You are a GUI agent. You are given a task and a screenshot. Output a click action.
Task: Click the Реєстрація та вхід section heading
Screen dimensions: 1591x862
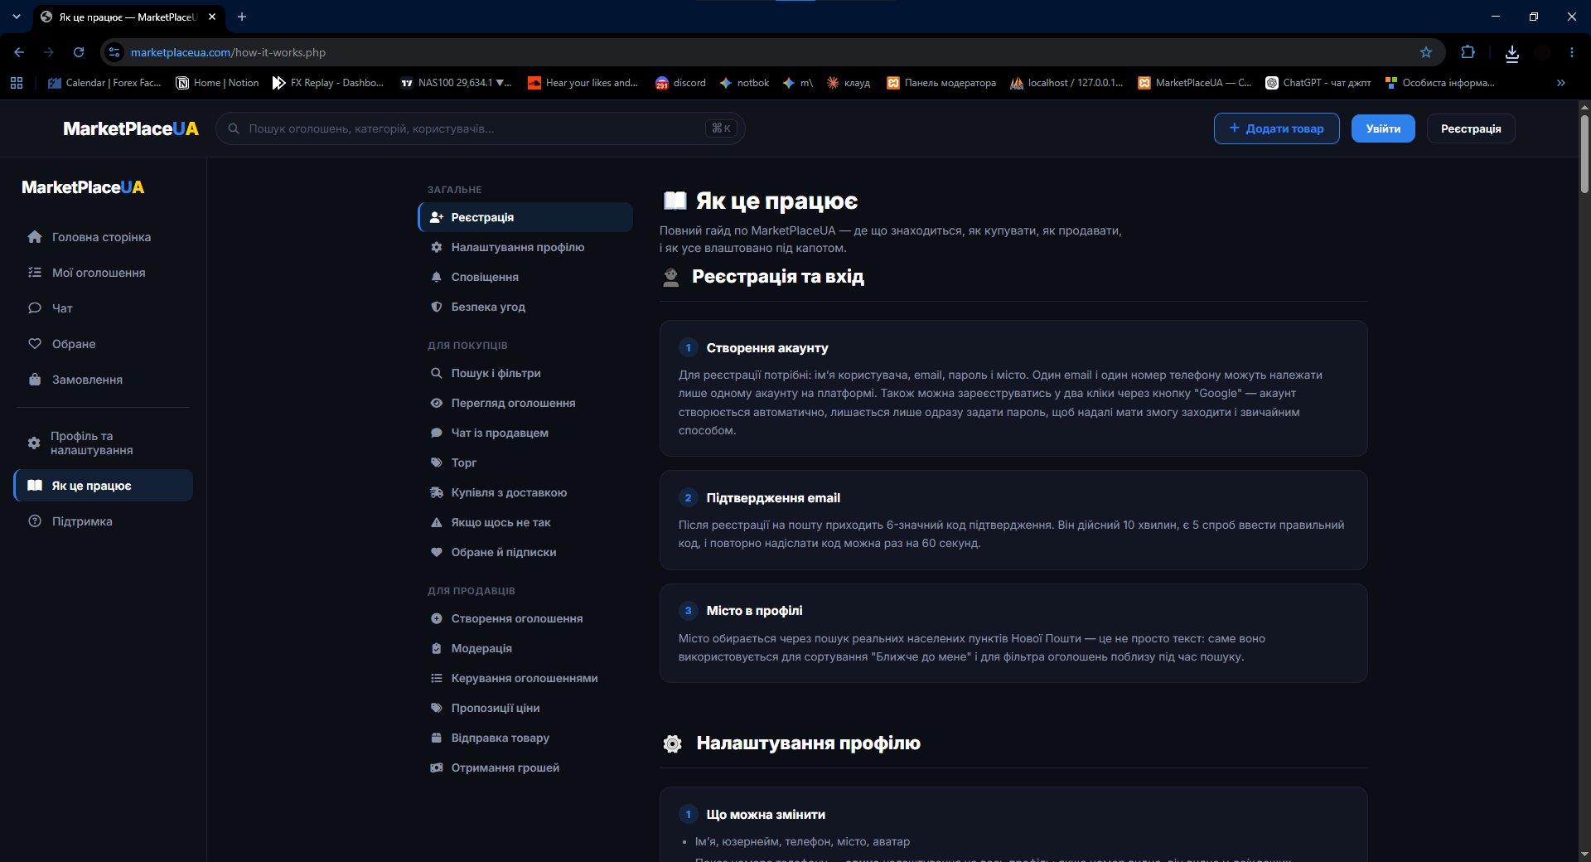778,277
